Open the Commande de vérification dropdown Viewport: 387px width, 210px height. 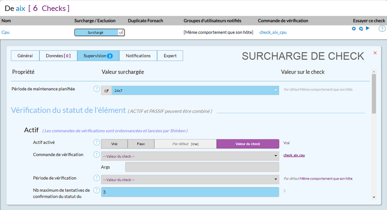[x=190, y=156]
